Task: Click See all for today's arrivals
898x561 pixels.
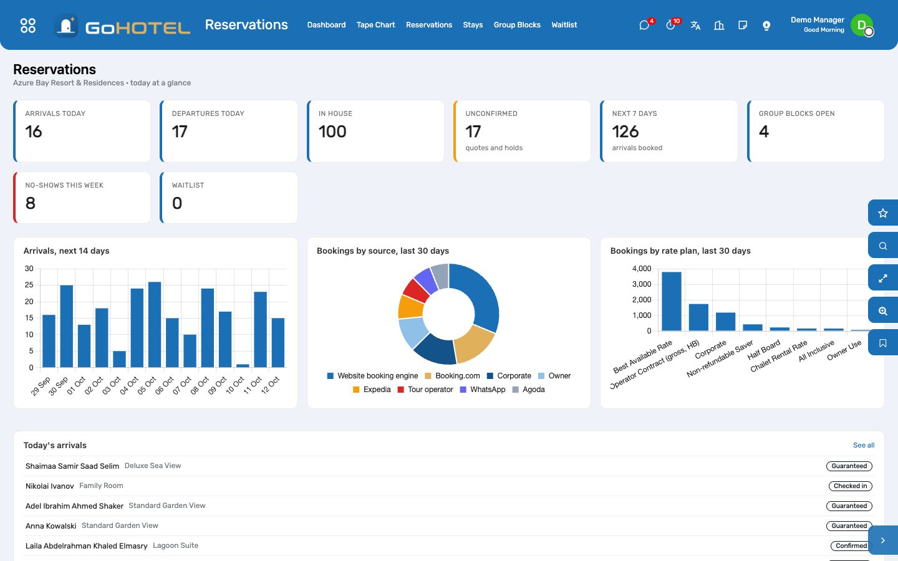Action: (x=864, y=445)
